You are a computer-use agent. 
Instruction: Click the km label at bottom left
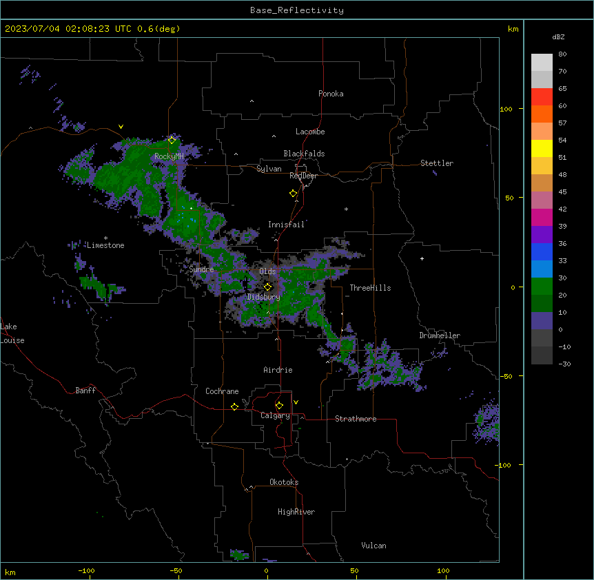(10, 572)
